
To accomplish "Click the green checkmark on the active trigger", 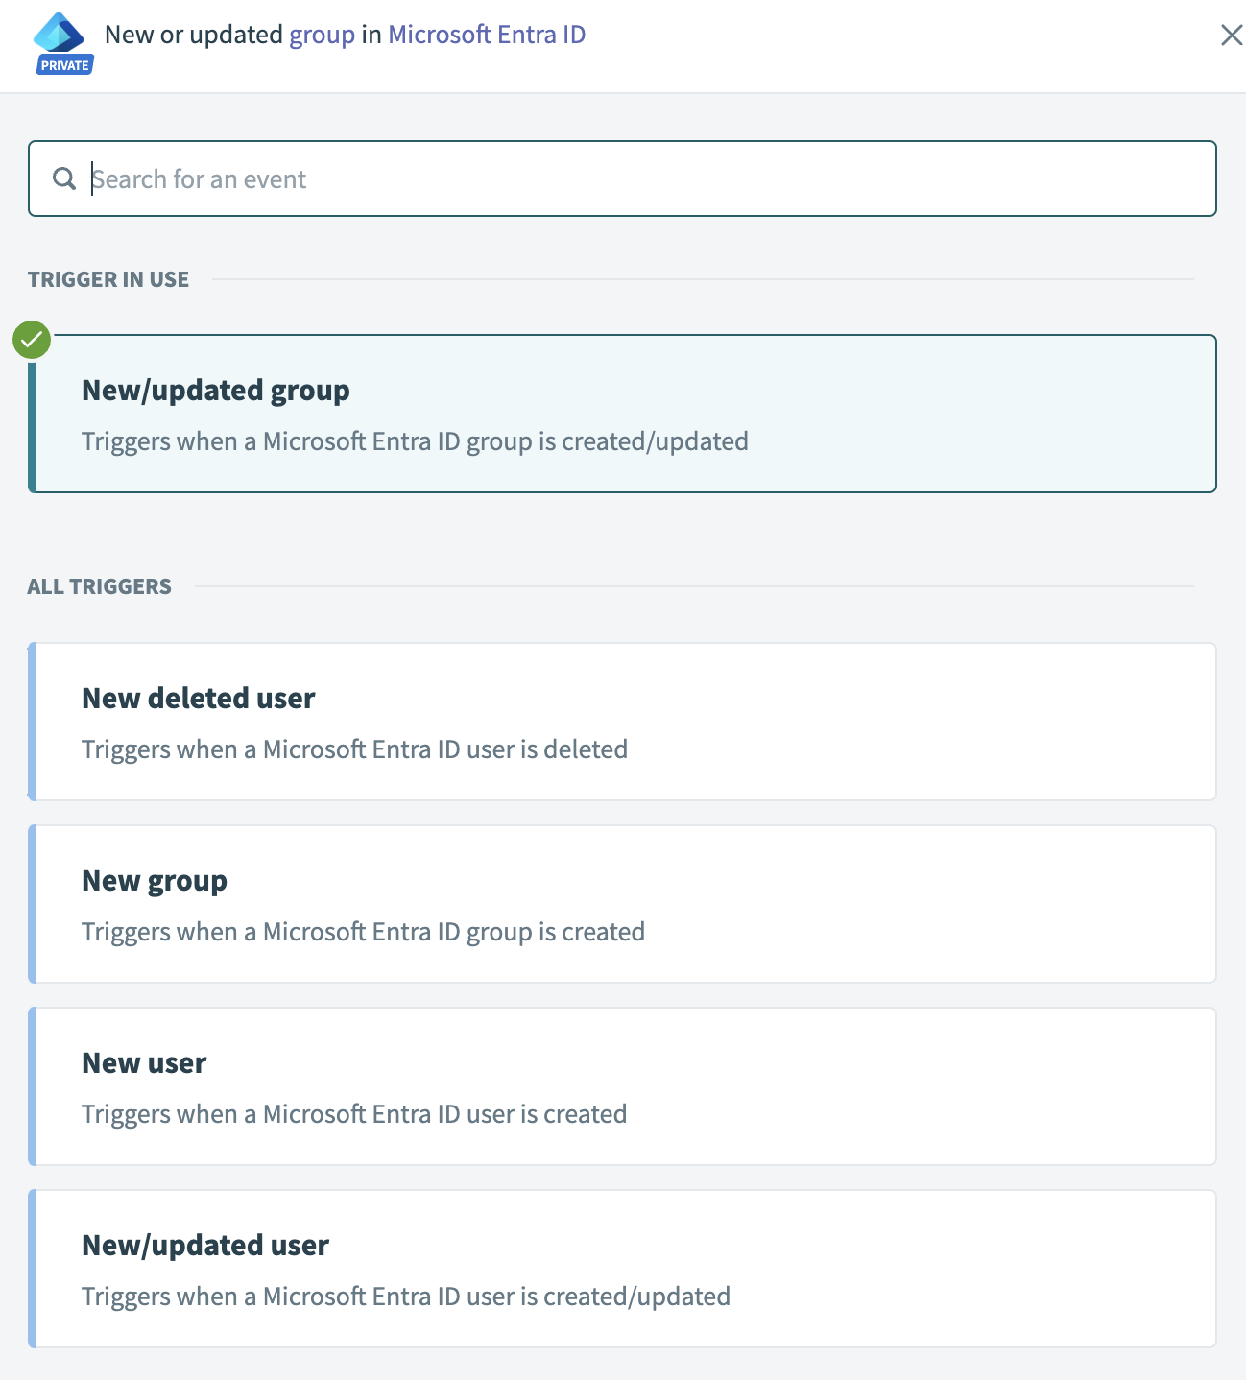I will 32,340.
